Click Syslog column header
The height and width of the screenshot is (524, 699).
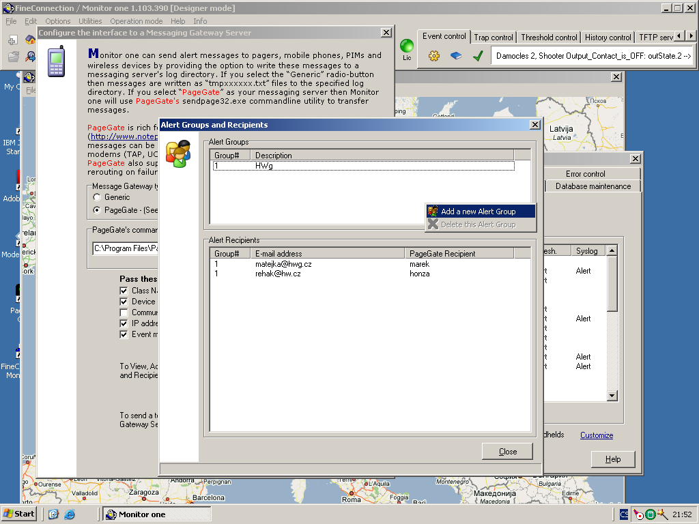tap(586, 251)
